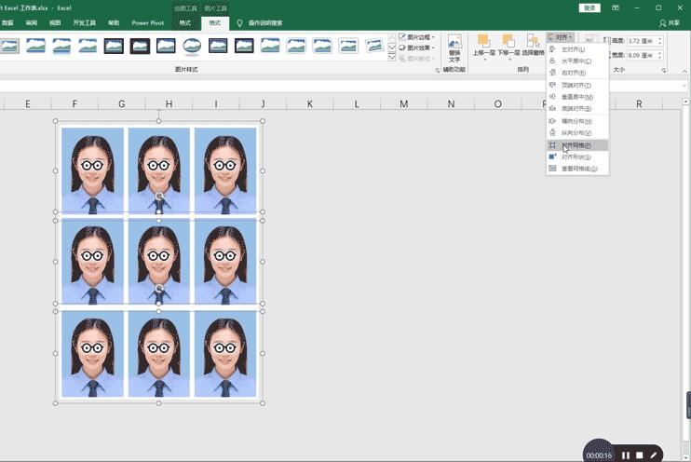The width and height of the screenshot is (691, 462).
Task: Click the height (高度) input field
Action: [x=642, y=41]
